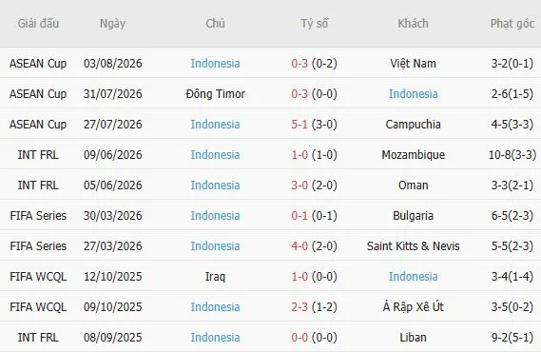Select the 3-0 score versus Oman
The width and height of the screenshot is (541, 352).
coord(299,186)
